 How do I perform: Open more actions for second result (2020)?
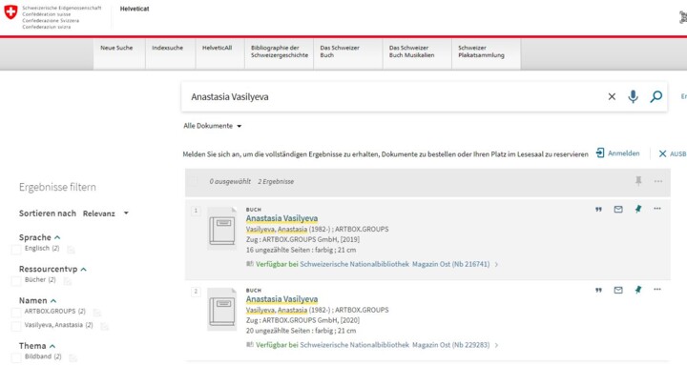(657, 290)
